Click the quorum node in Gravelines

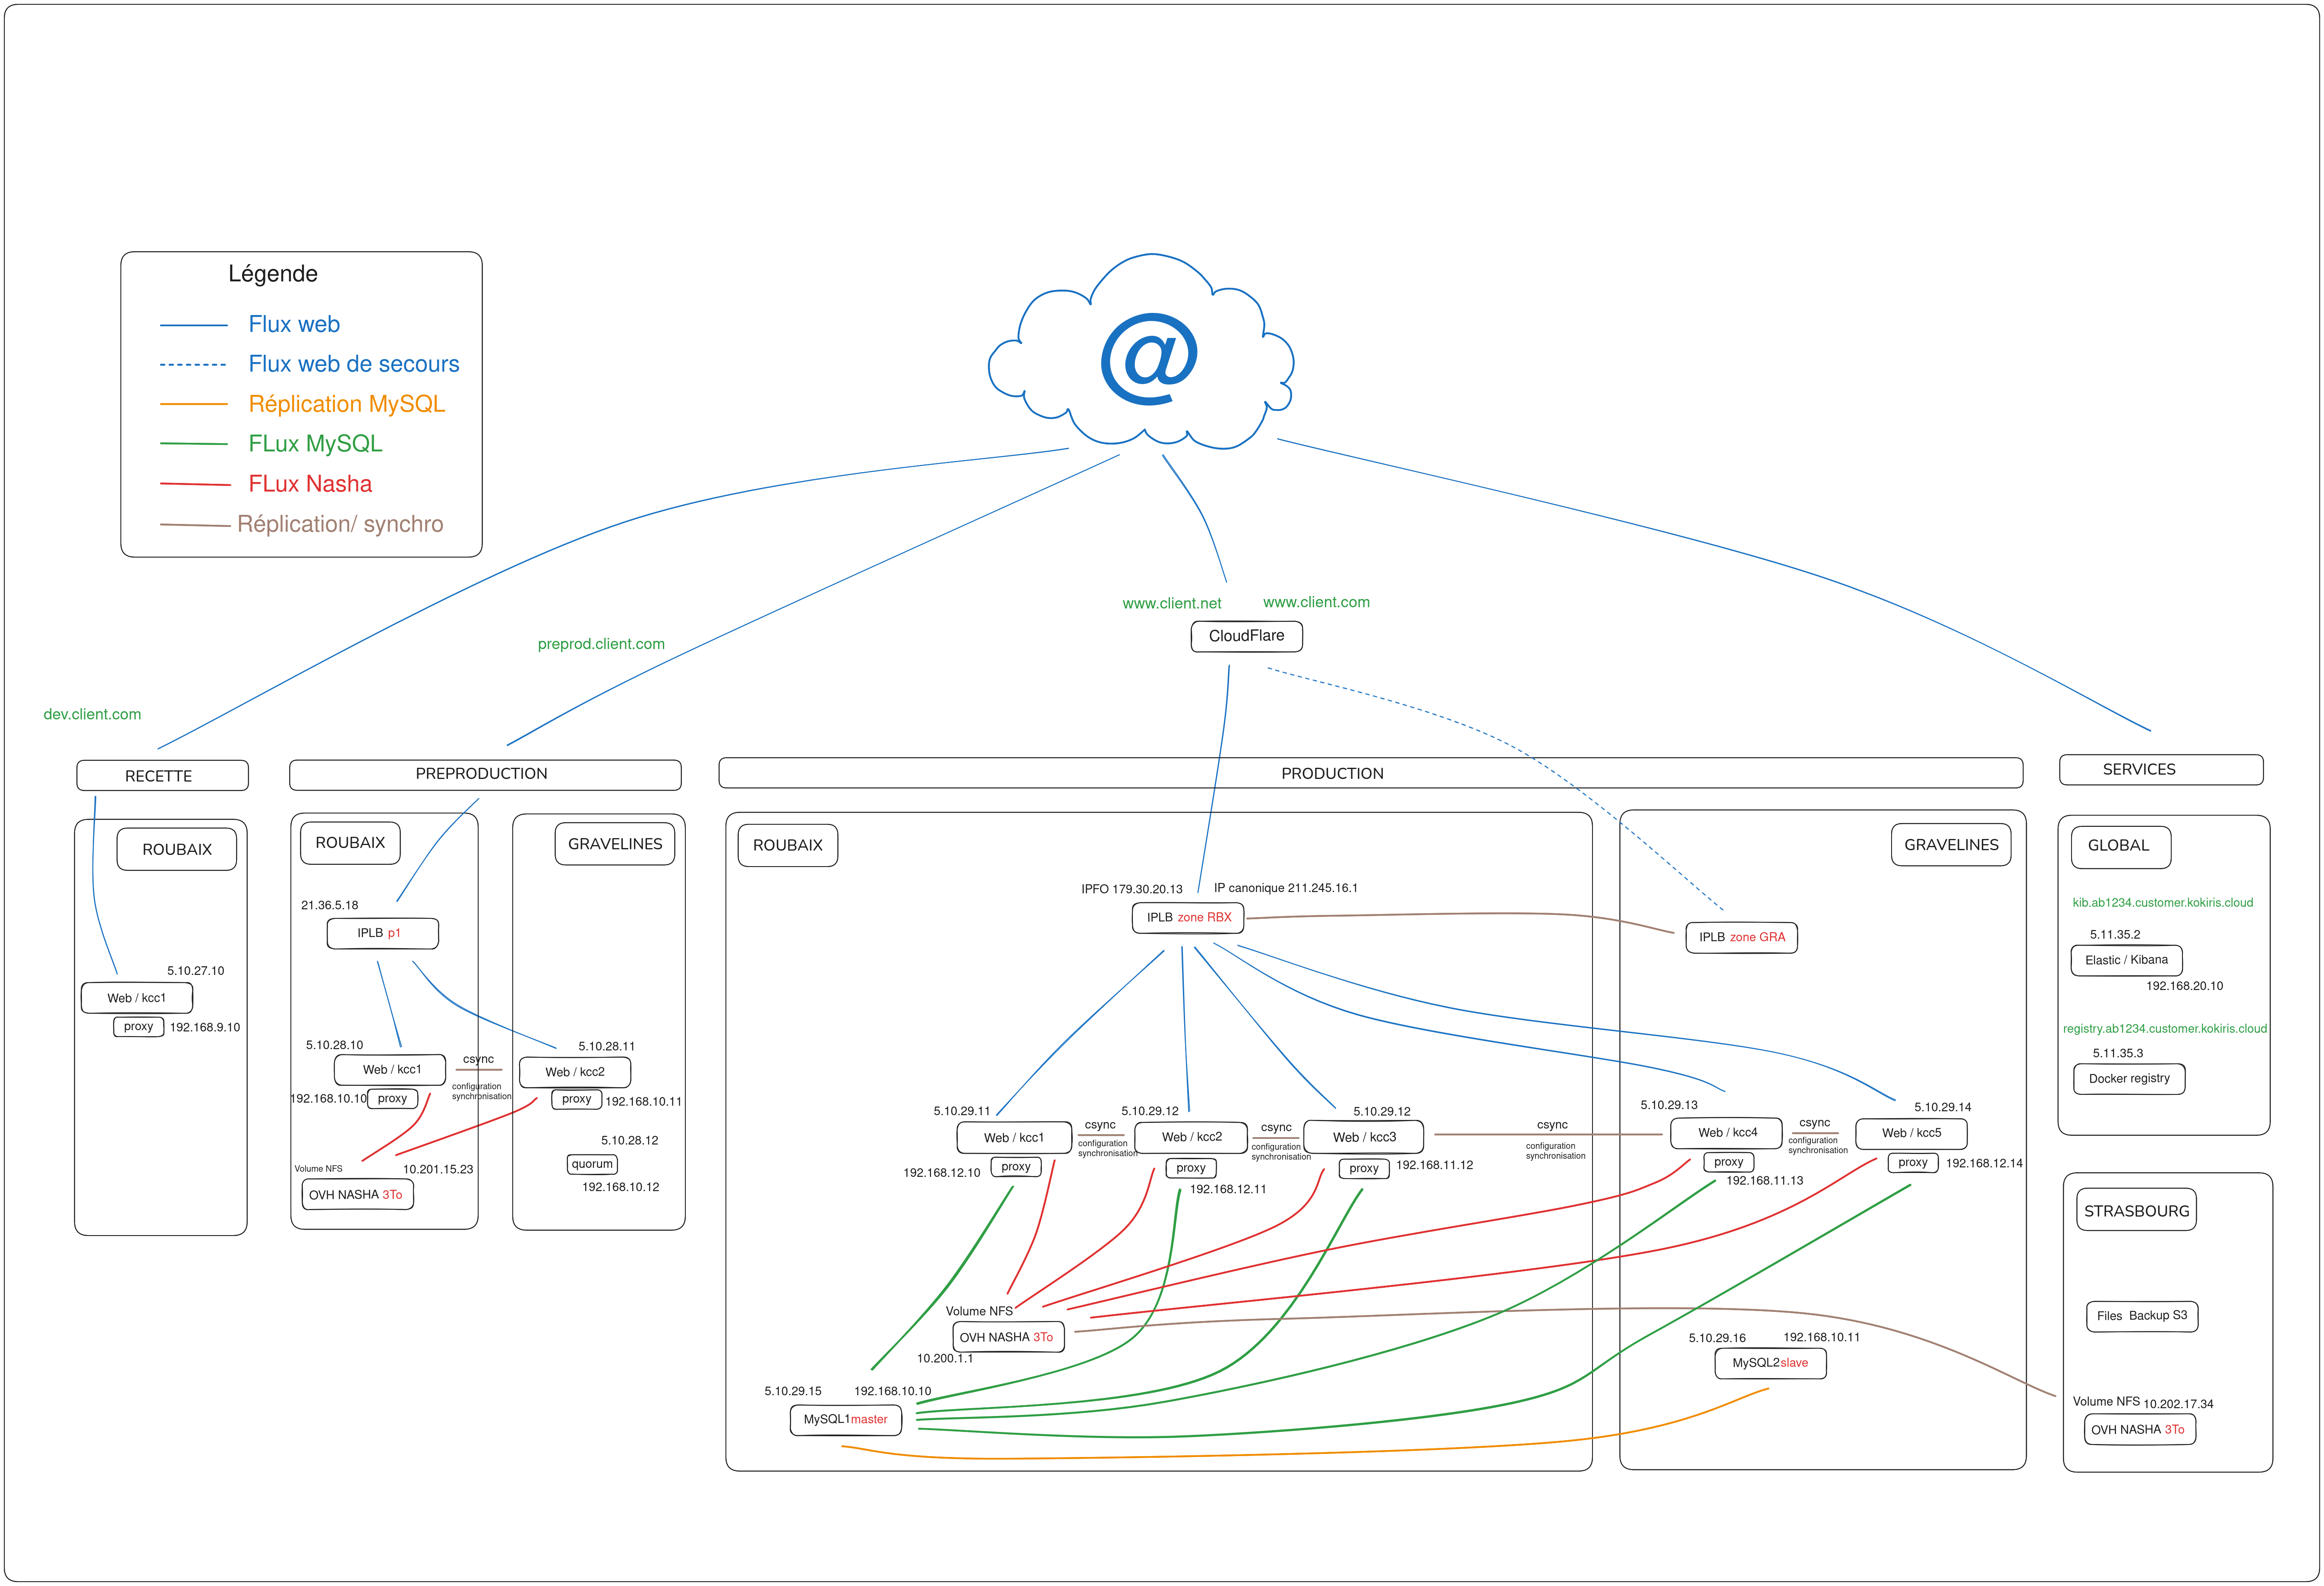coord(592,1164)
